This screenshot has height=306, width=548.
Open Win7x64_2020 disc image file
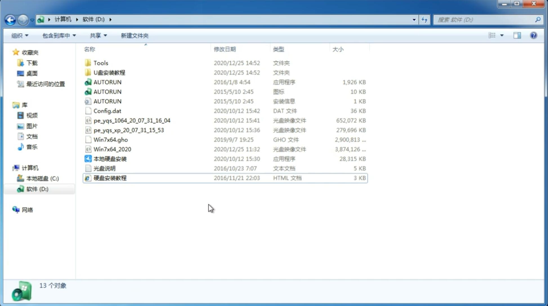coord(112,149)
